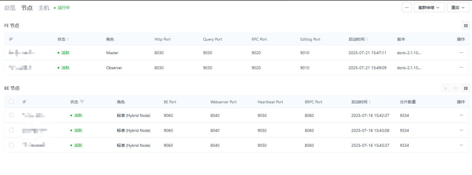This screenshot has height=175, width=472.
Task: Expand the 重启 dropdown
Action: point(458,8)
